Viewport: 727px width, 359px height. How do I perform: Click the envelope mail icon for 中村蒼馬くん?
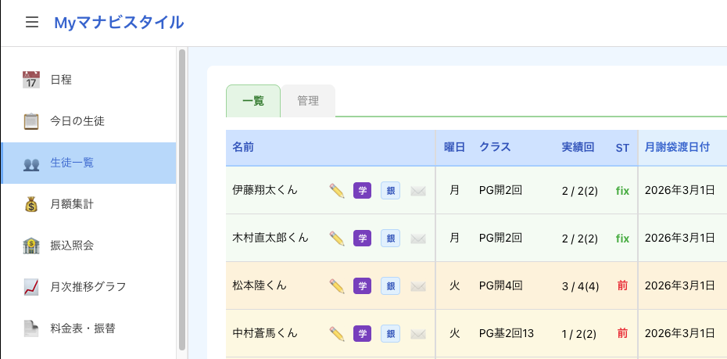418,333
